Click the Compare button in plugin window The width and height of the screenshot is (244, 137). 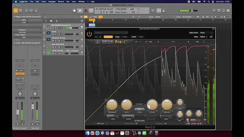108,37
